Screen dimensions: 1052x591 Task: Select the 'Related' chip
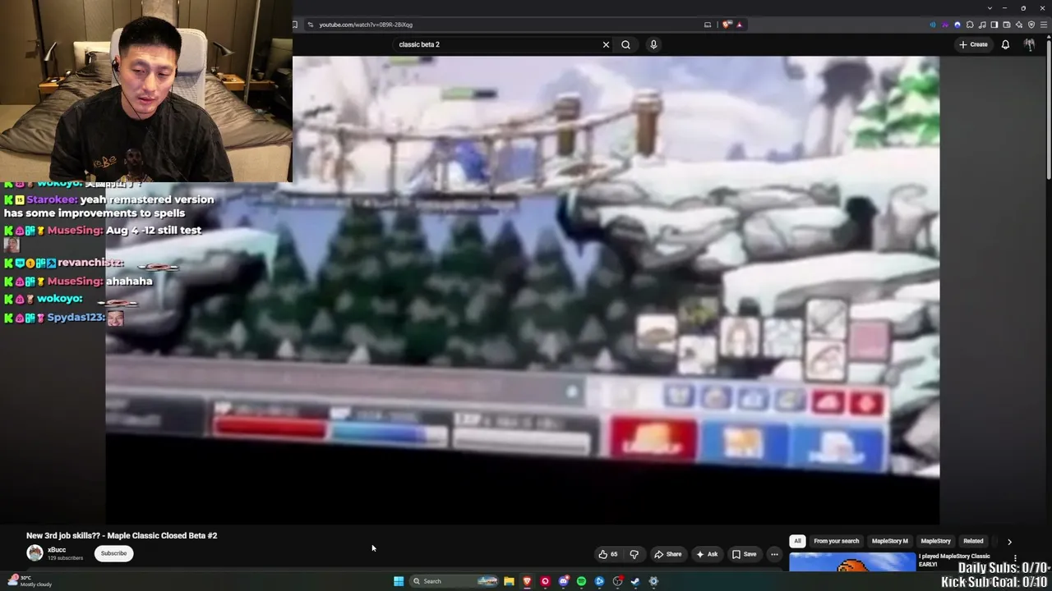tap(973, 541)
